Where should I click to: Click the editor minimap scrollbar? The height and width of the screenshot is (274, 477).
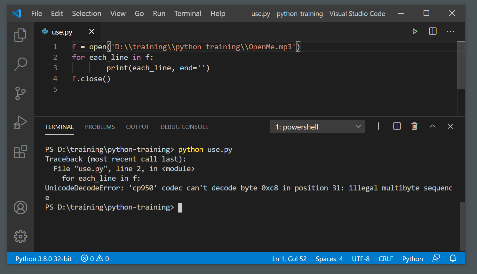(x=461, y=65)
